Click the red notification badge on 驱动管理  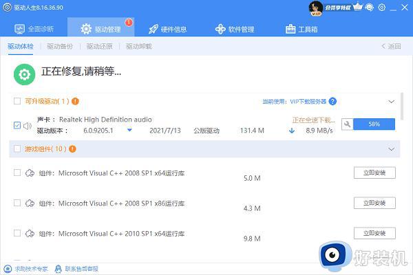coord(129,23)
